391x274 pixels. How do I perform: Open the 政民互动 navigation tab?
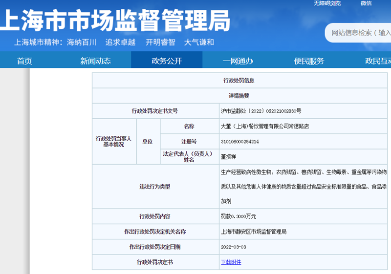tap(378, 61)
